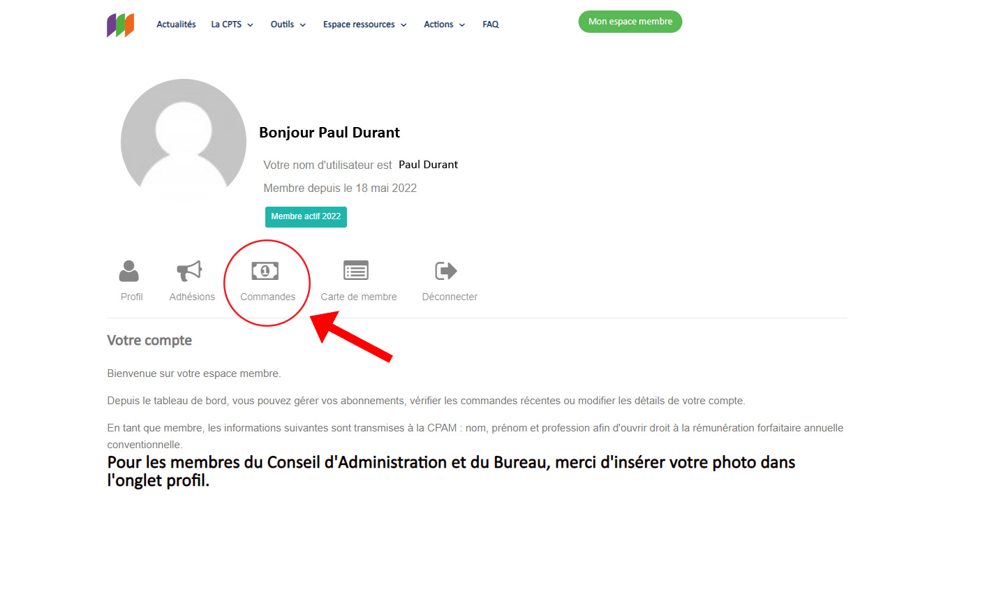The height and width of the screenshot is (592, 992).
Task: Click the Commandes text label
Action: tap(268, 297)
